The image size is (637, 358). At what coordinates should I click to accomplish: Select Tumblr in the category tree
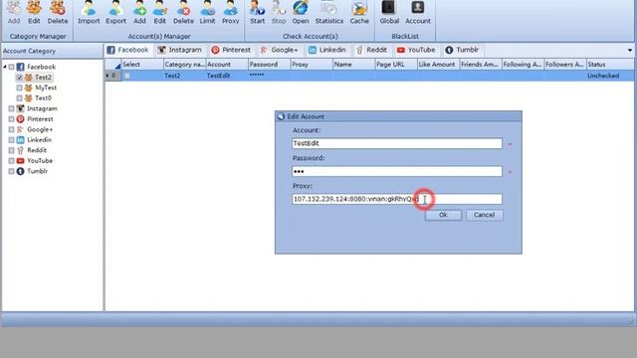point(38,171)
